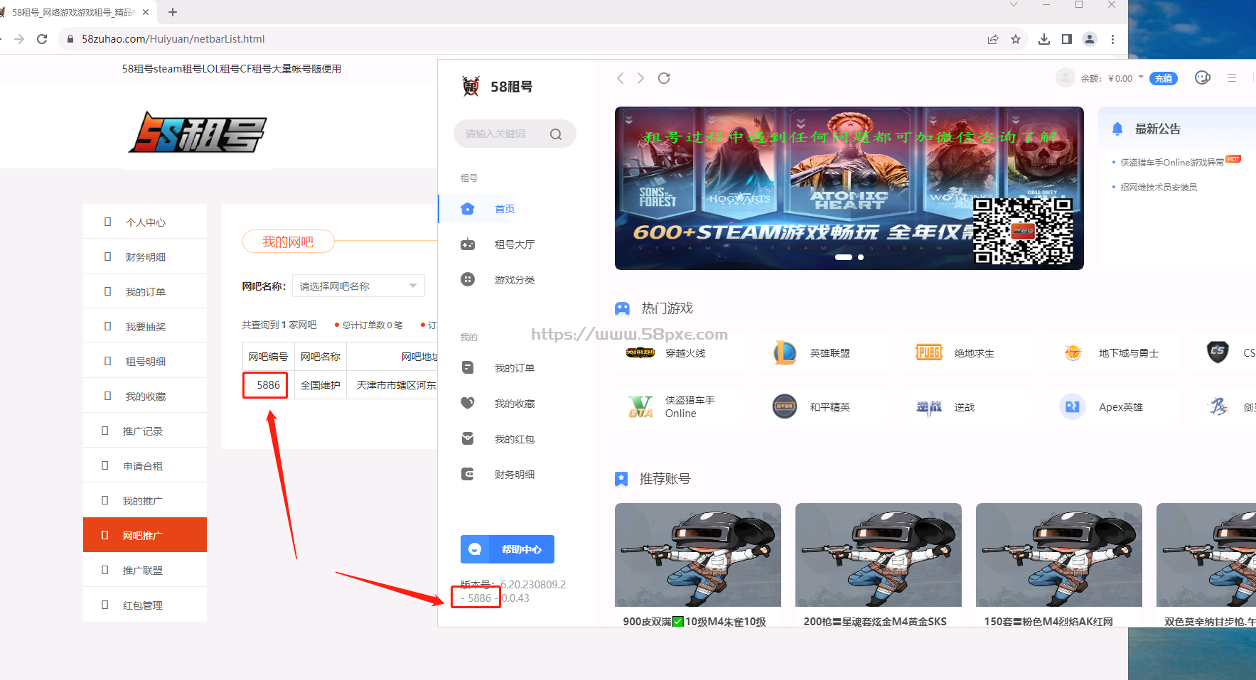This screenshot has height=680, width=1256.
Task: Click the search magnifier icon in 58租号 app
Action: pos(556,134)
